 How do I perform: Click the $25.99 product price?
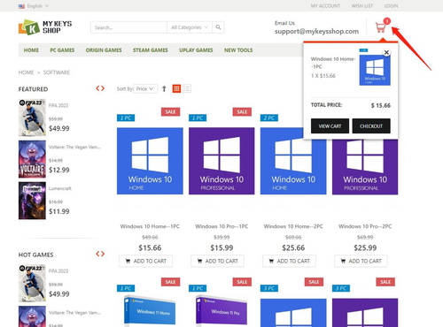coord(365,247)
